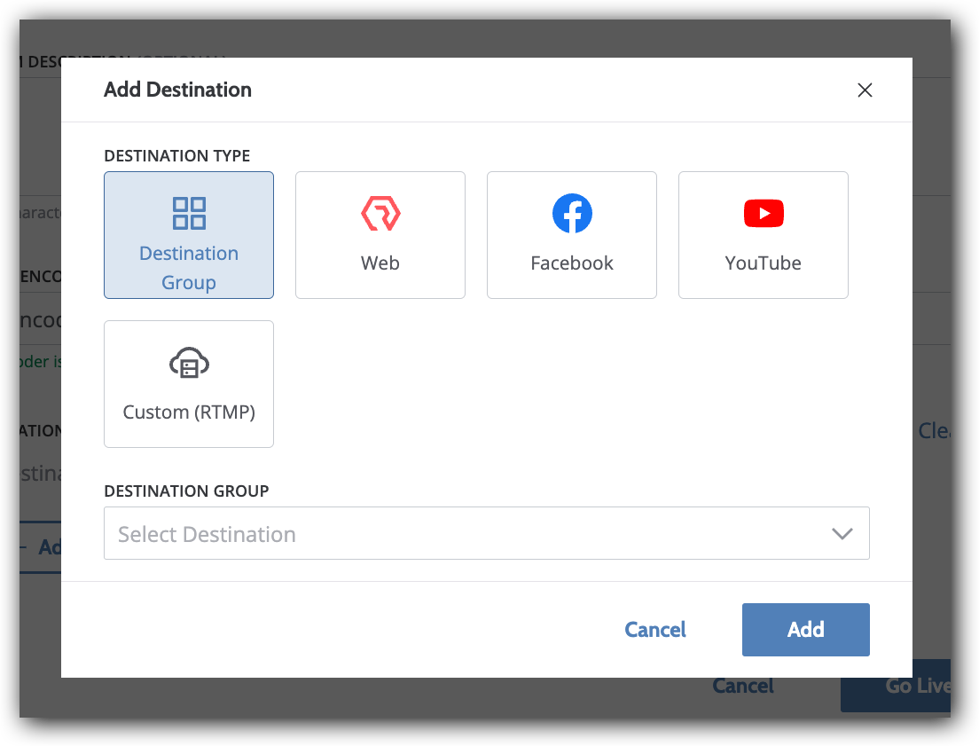This screenshot has height=746, width=979.
Task: Click the Custom (RTMP) cloud icon
Action: 188,362
